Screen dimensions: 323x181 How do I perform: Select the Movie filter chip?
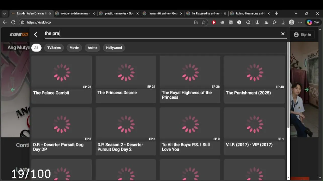tap(74, 48)
